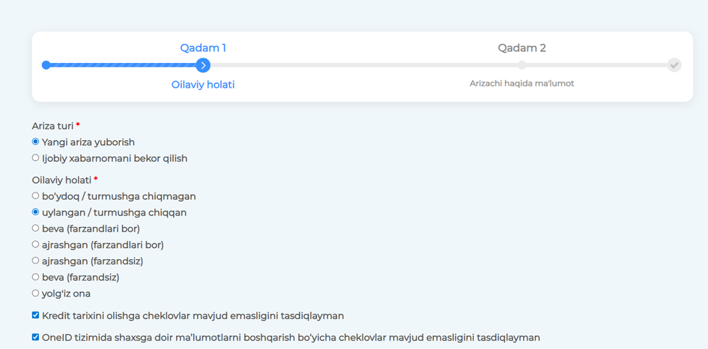
Task: Select the Qadam 1 step label
Action: tap(203, 48)
